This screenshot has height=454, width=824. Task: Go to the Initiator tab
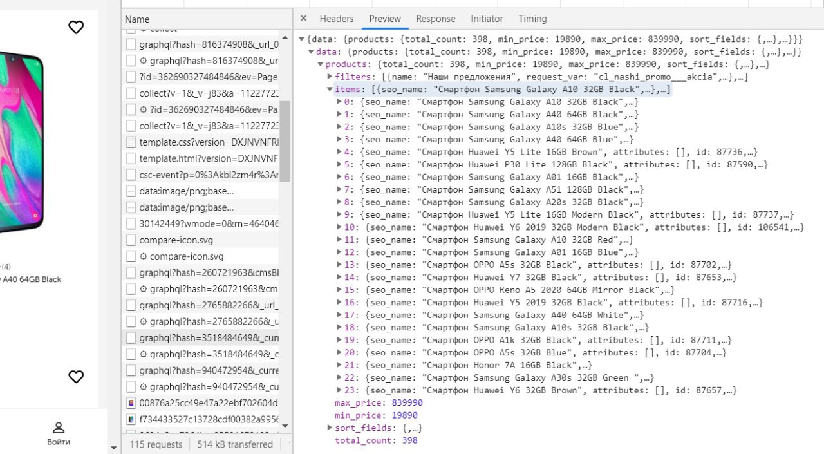coord(487,19)
